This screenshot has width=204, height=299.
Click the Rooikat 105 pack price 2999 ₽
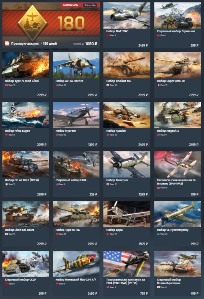[143, 95]
